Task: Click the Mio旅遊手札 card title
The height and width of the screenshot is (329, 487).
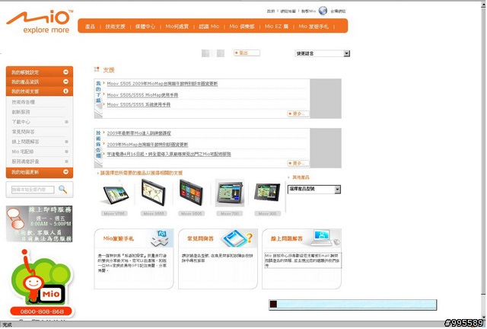Action: click(x=119, y=238)
